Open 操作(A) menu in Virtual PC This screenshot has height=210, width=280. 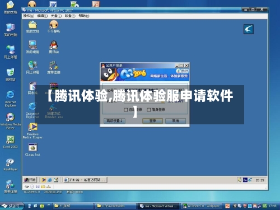29,16
